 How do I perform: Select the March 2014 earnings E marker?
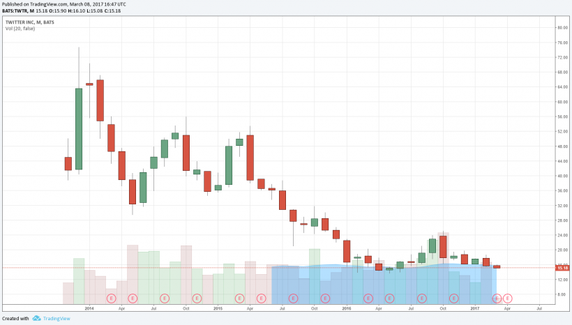112,298
